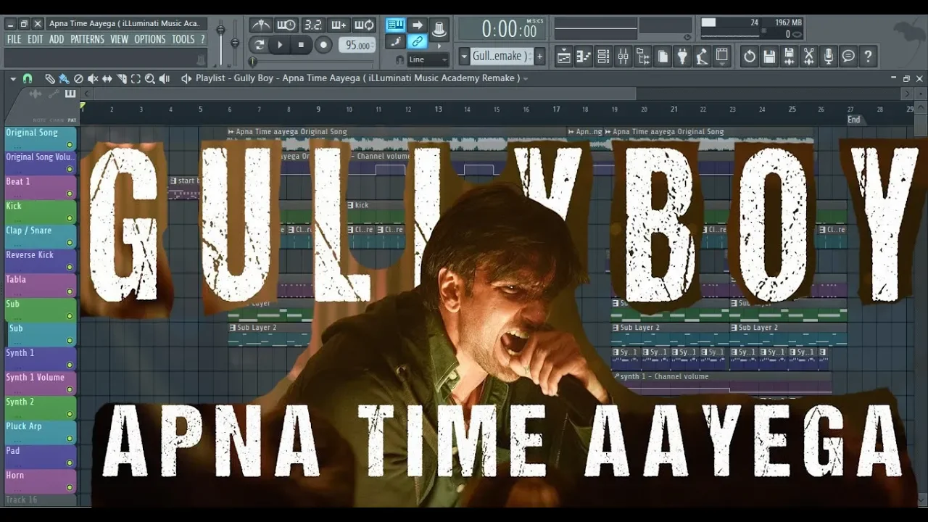Click the Gull..emake pattern name

501,56
